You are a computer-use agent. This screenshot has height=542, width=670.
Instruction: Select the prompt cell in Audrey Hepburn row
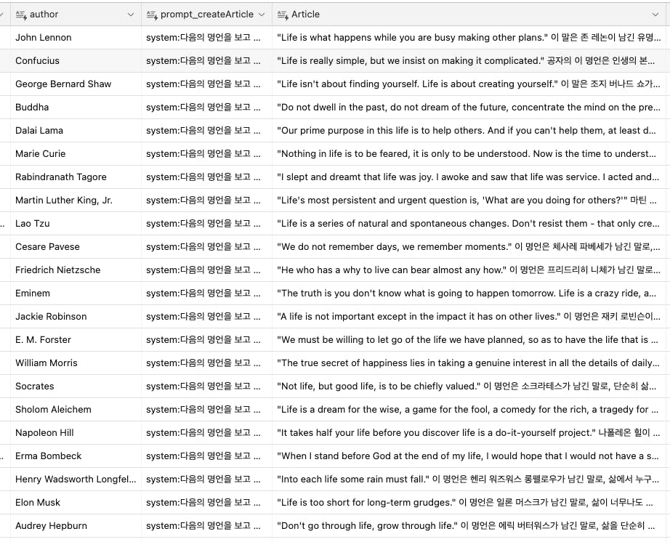point(206,526)
